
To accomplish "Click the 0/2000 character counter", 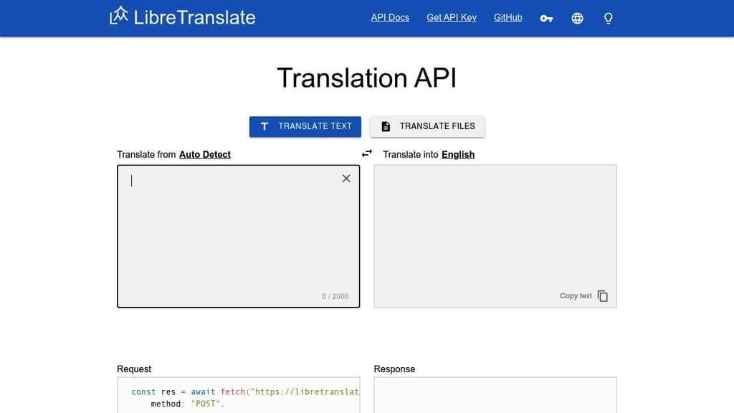I will pyautogui.click(x=334, y=295).
